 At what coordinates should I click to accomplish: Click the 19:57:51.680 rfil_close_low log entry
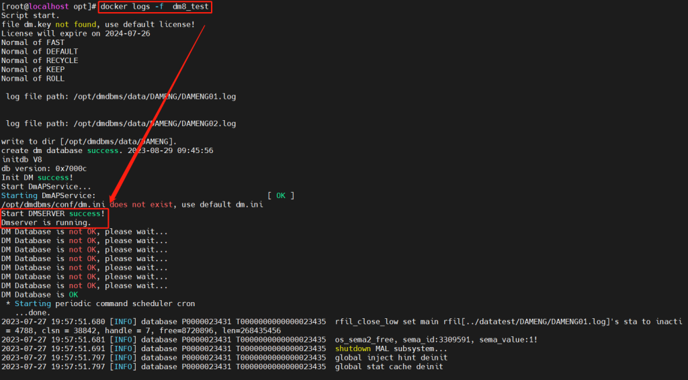click(x=342, y=322)
